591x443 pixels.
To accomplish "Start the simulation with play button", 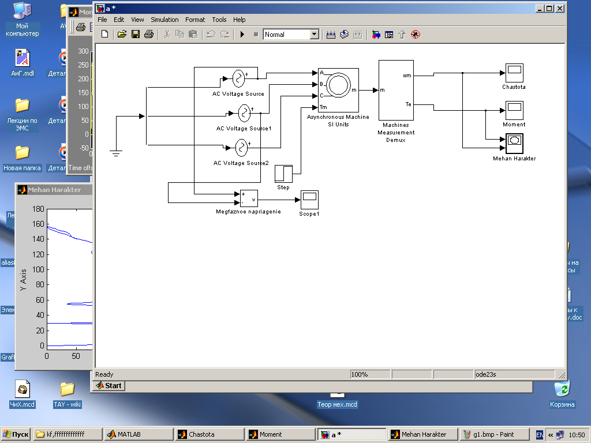I will 242,34.
